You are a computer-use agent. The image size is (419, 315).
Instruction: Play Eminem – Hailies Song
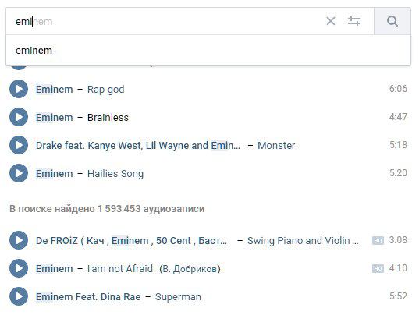point(19,173)
